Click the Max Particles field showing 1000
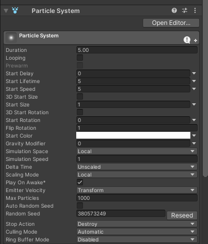The width and height of the screenshot is (208, 244). [x=137, y=198]
